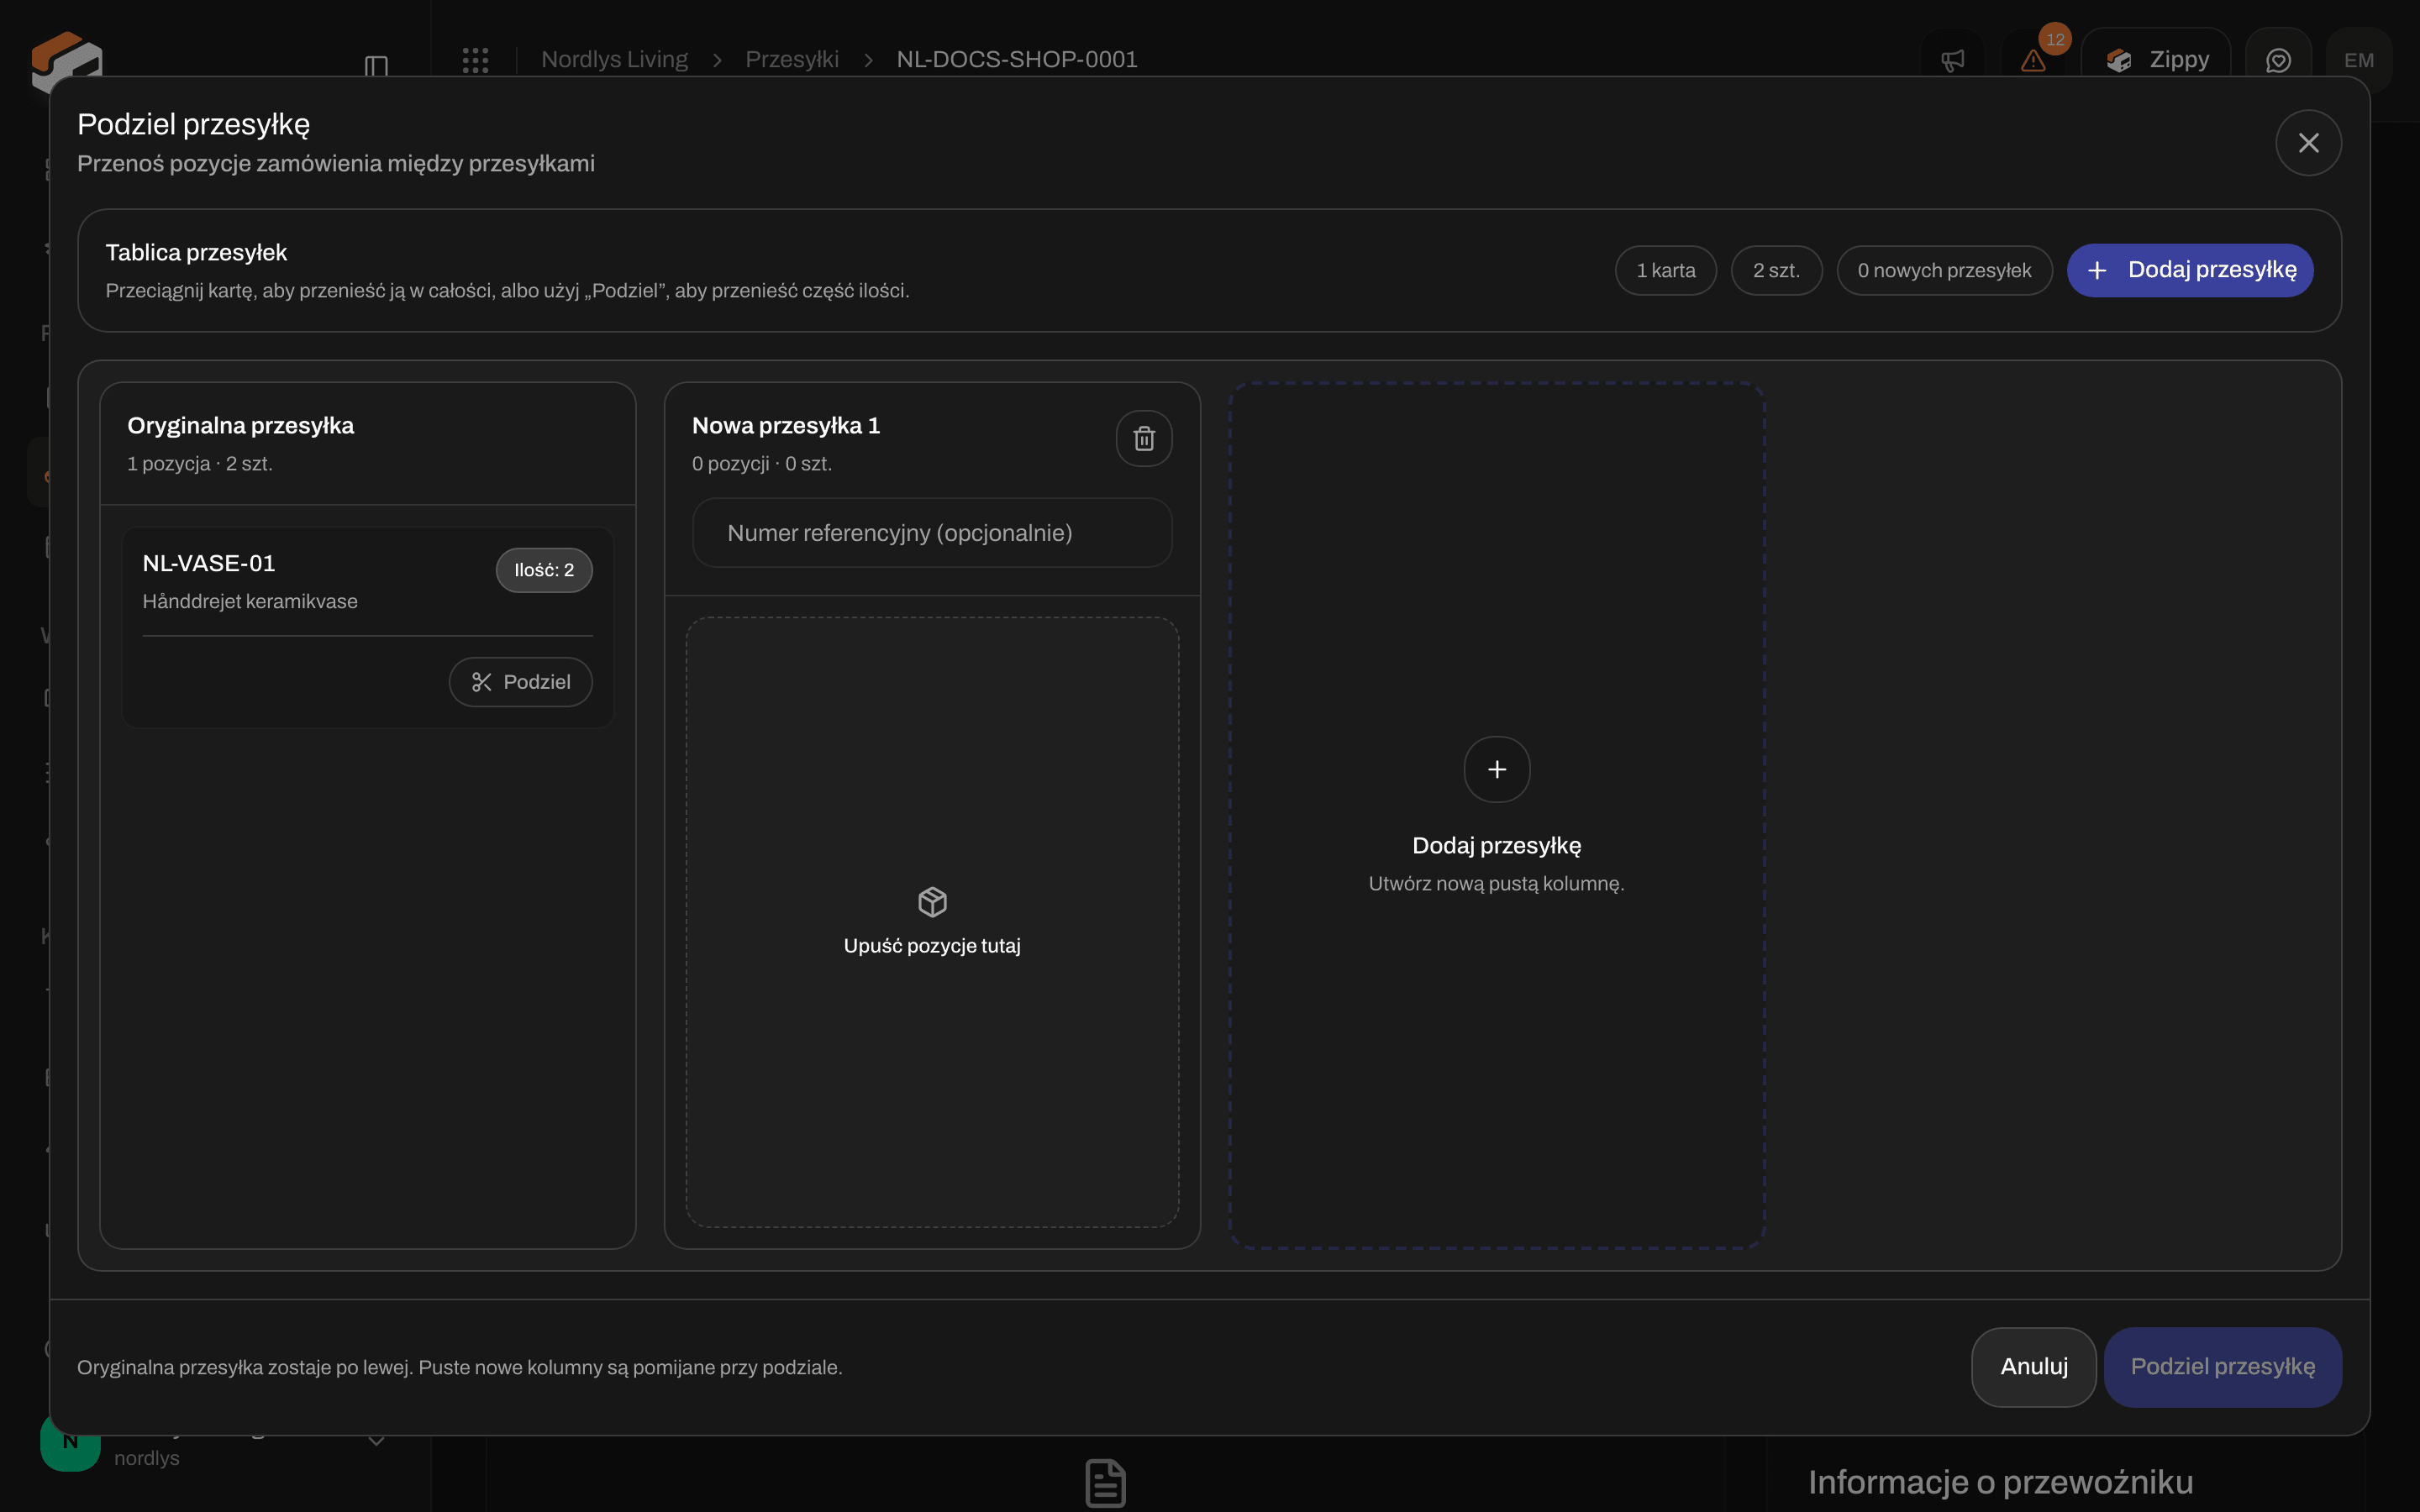Click the Tablica przesyłek heading
The width and height of the screenshot is (2420, 1512).
click(196, 253)
